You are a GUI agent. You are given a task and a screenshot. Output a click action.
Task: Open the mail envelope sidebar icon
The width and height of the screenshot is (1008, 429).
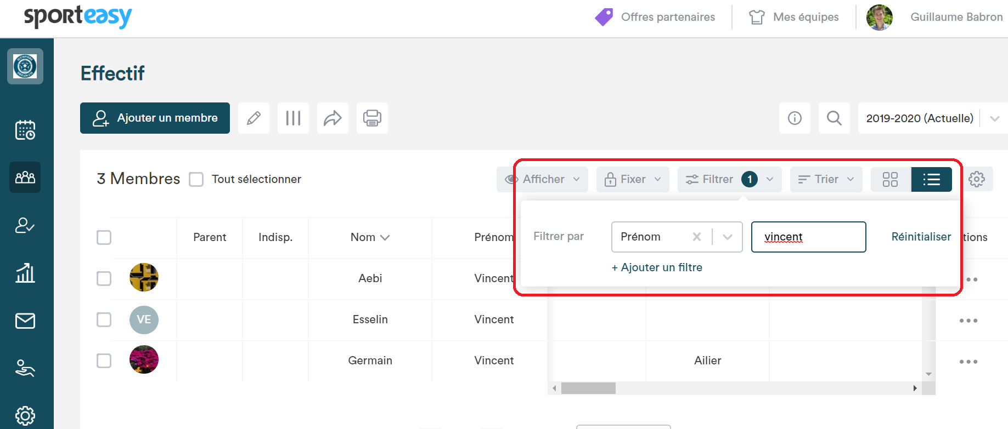click(x=25, y=321)
